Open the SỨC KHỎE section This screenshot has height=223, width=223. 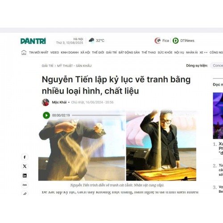[x=165, y=53]
